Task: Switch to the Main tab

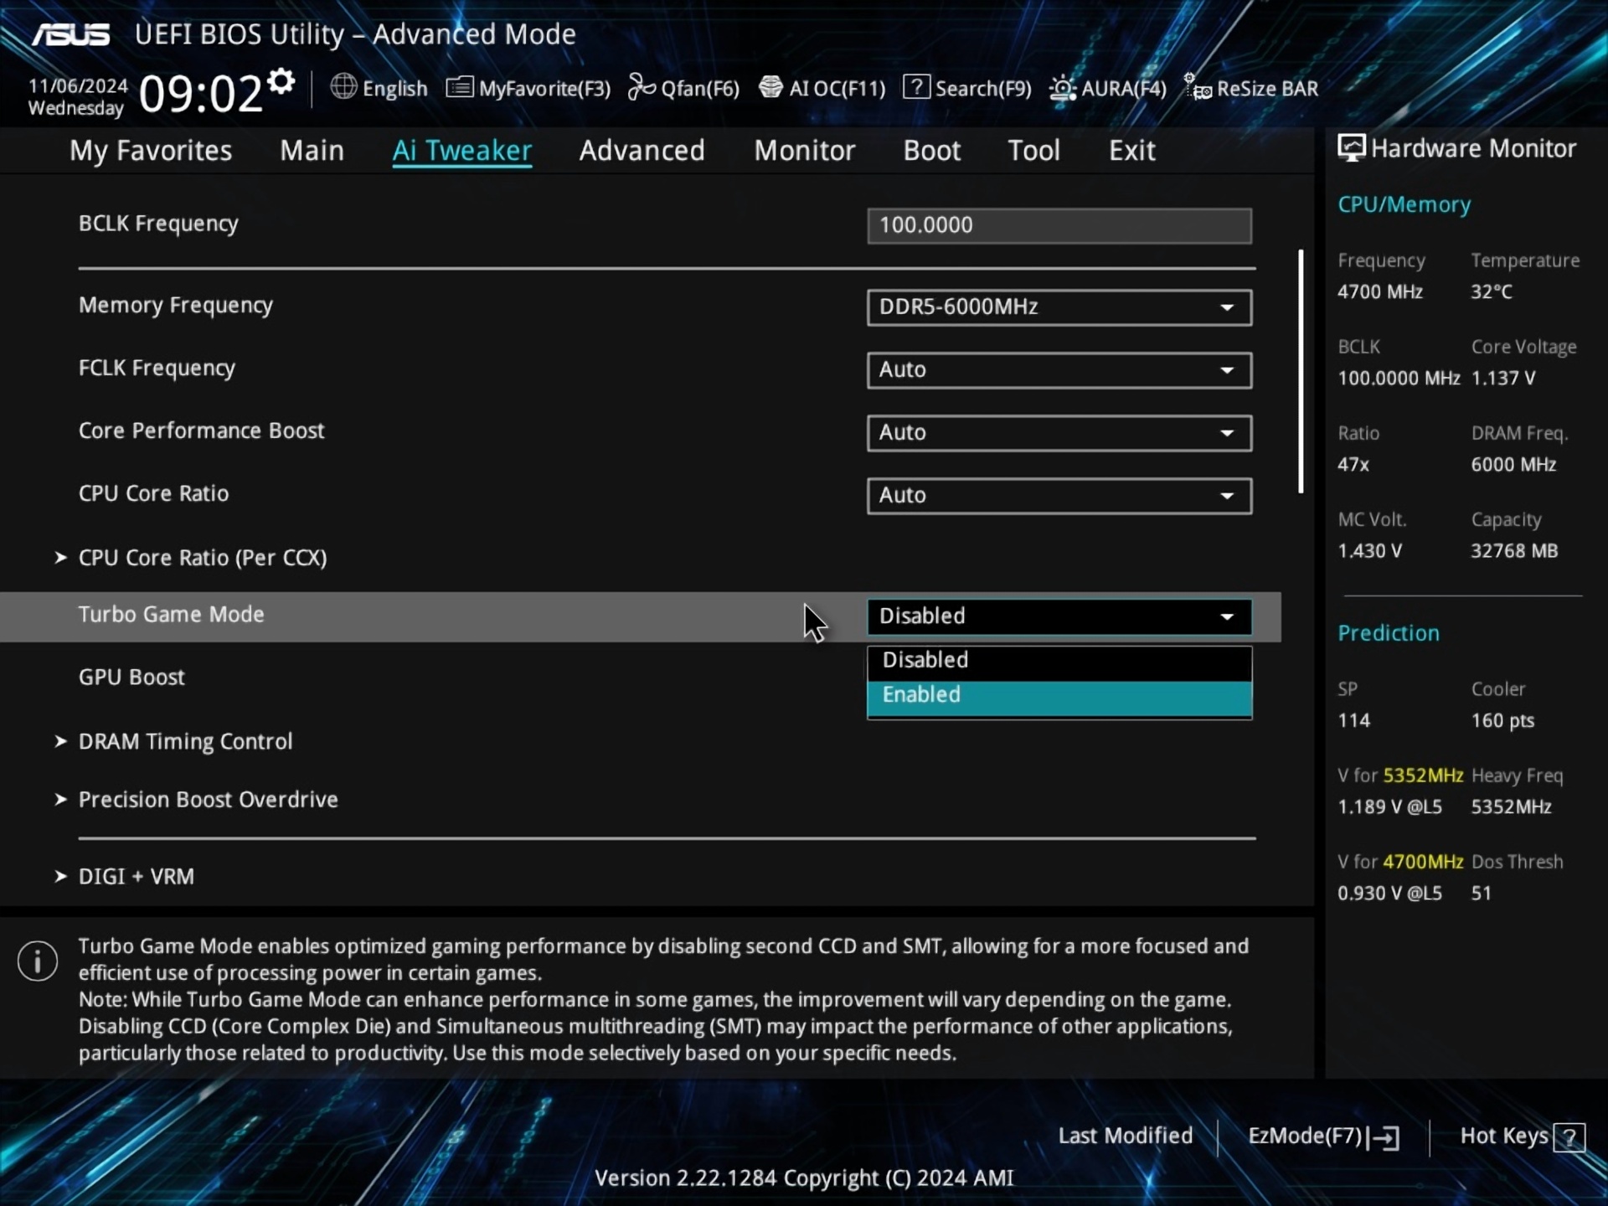Action: [x=312, y=151]
